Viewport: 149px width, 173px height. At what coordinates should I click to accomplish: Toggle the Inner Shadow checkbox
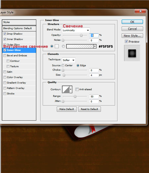5,39
